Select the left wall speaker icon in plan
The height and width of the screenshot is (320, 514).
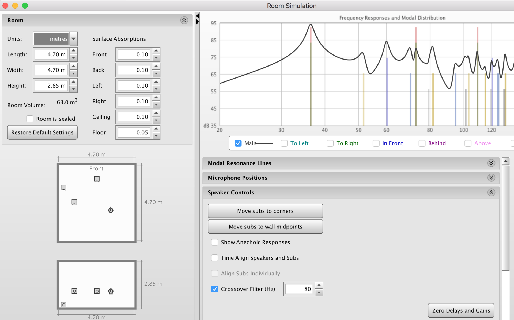click(x=63, y=188)
